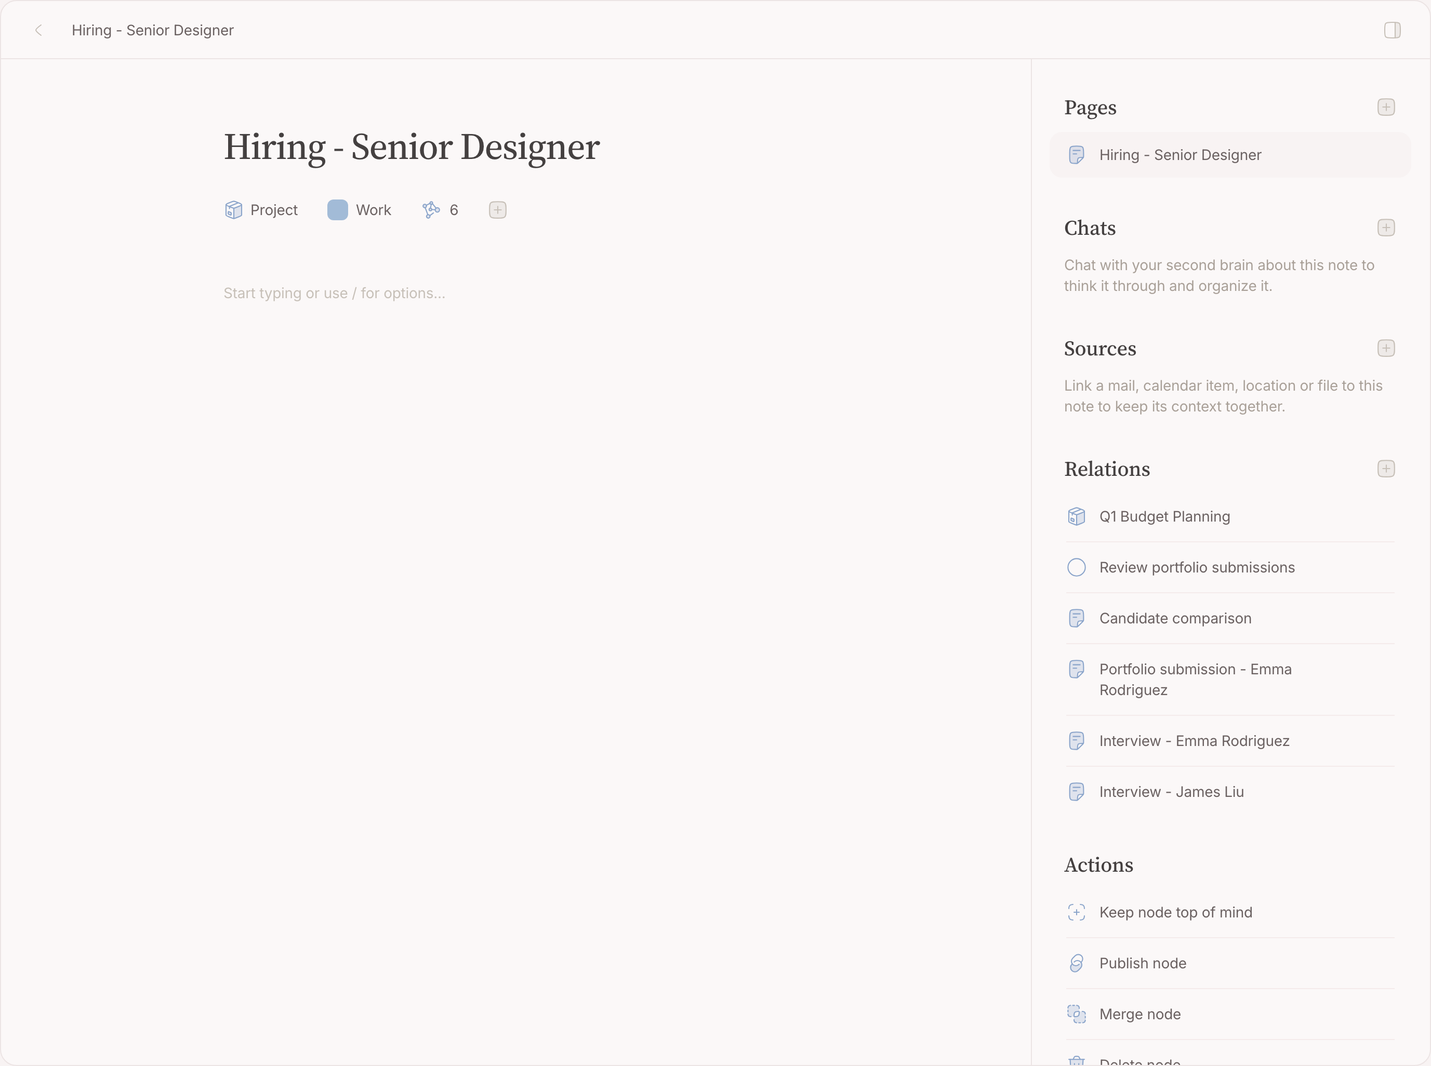1431x1066 pixels.
Task: Click the page icon beside Hiring - Senior Designer
Action: pos(1077,155)
